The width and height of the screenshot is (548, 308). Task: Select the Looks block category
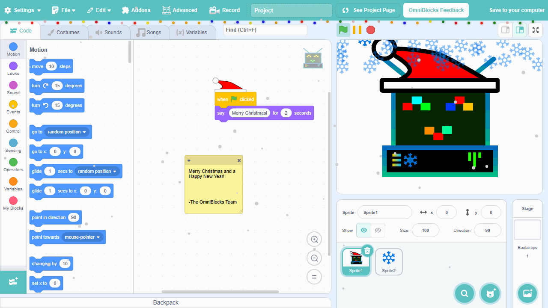click(13, 68)
